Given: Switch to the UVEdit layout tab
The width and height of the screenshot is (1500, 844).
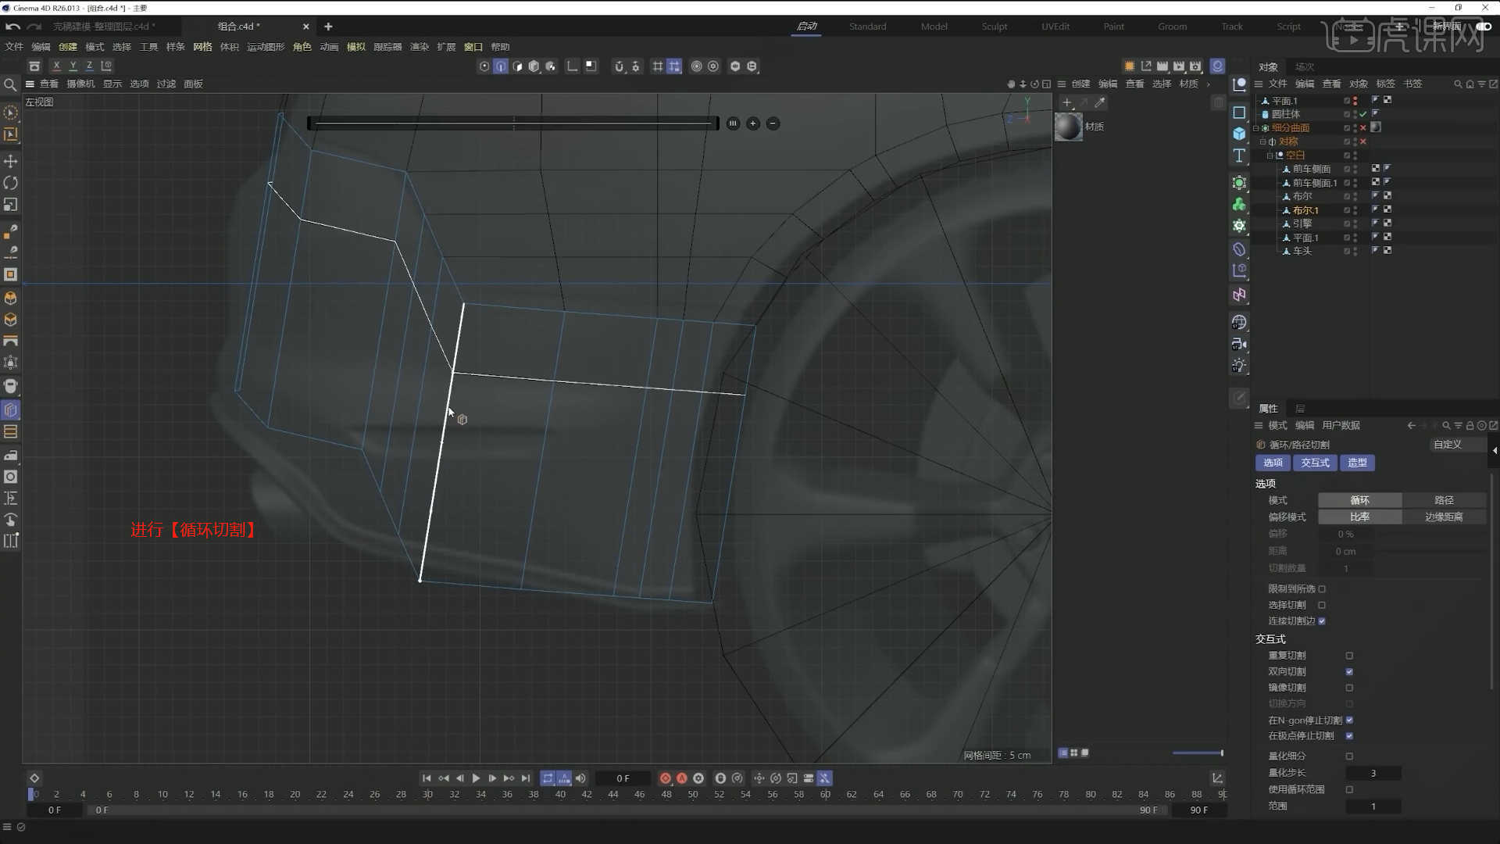Looking at the screenshot, I should [x=1055, y=27].
